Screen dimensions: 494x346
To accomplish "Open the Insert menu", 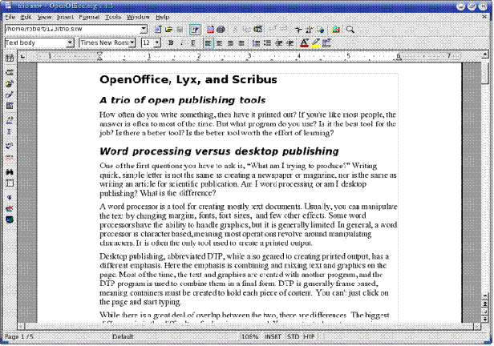I will point(65,17).
